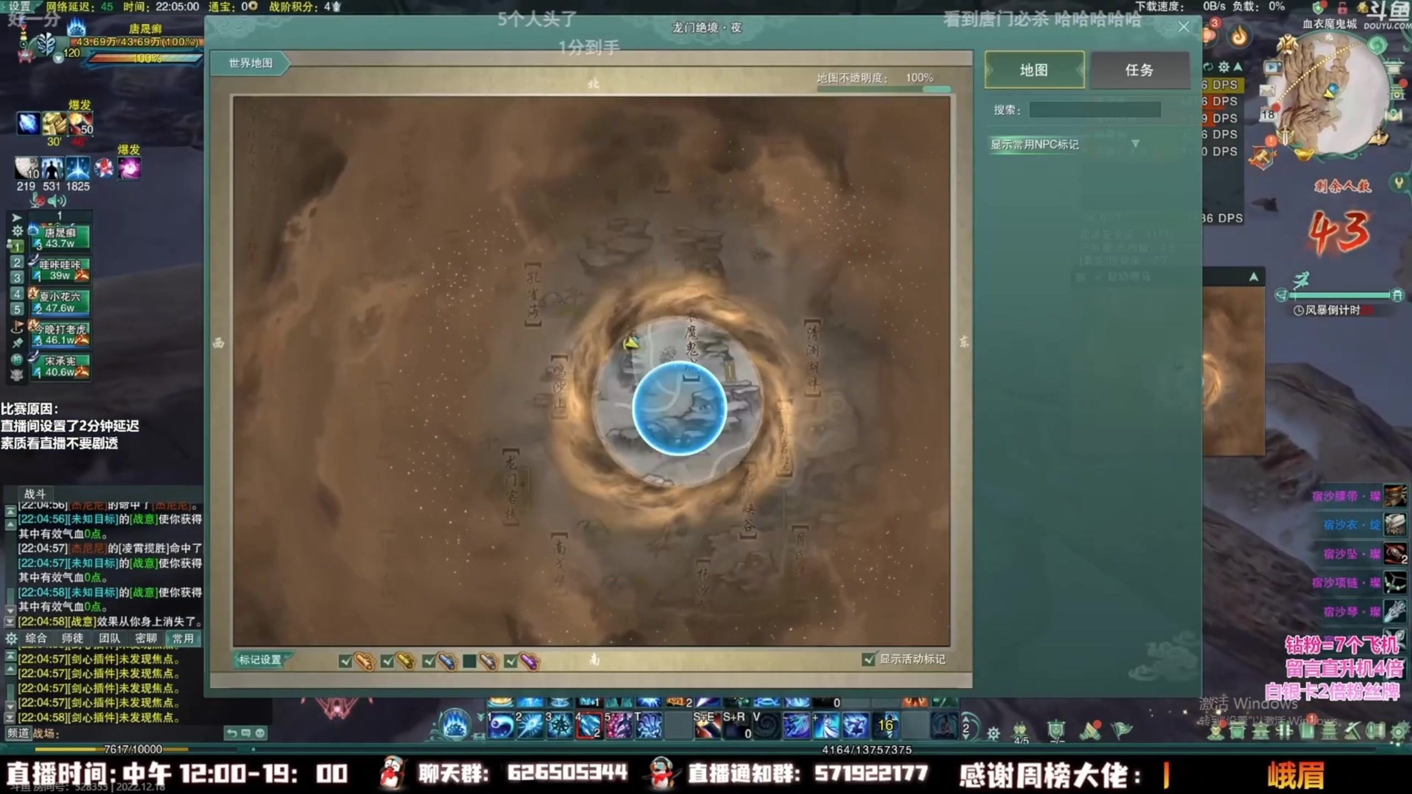The width and height of the screenshot is (1412, 794).
Task: Open chat settings gear beside 综合 tab
Action: (x=11, y=639)
